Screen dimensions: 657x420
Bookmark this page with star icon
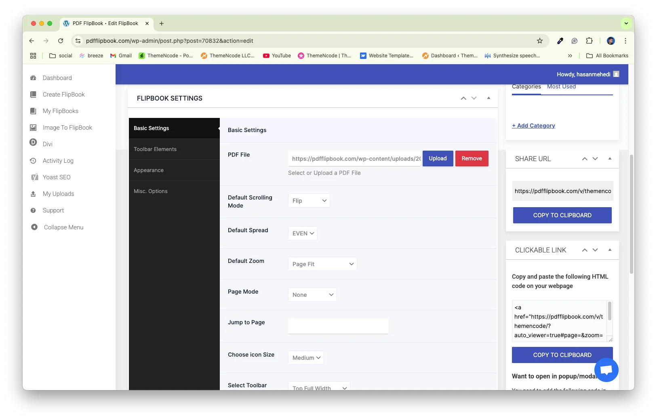(539, 41)
